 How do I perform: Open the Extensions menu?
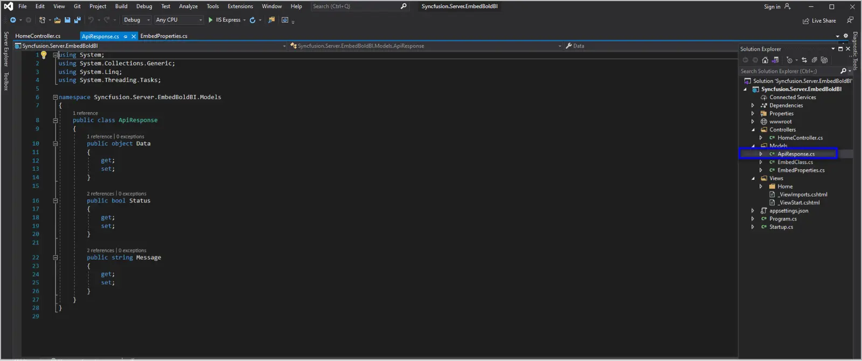240,6
